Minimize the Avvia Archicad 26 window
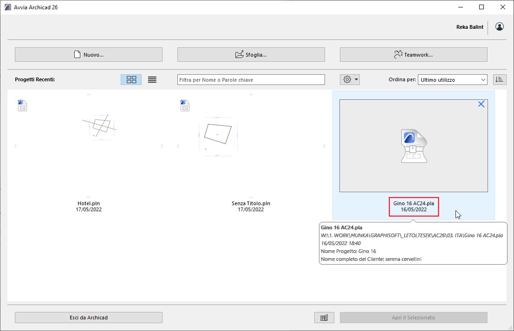The height and width of the screenshot is (331, 514). [461, 7]
